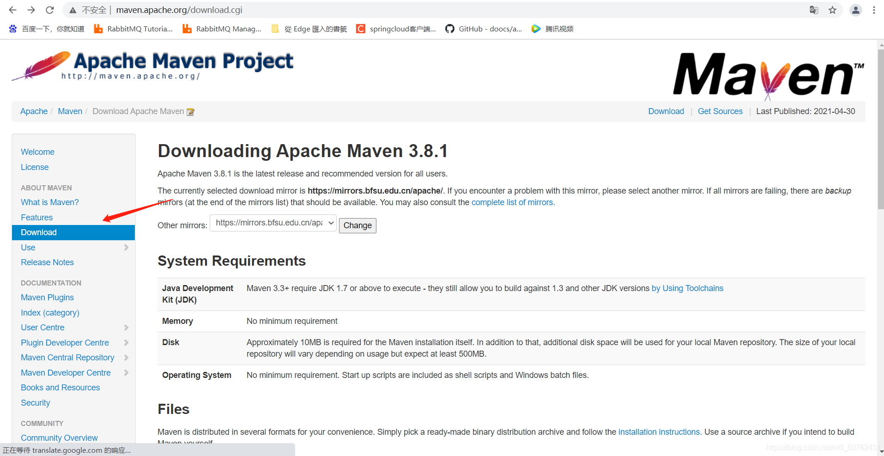Click the Maven breadcrumb link
The width and height of the screenshot is (884, 456).
point(70,111)
